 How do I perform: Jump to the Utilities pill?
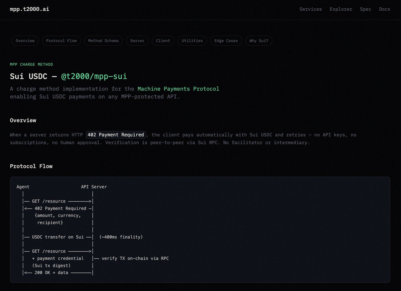pos(192,41)
